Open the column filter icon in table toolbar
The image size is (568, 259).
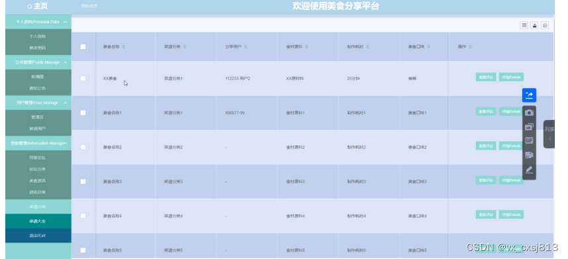pyautogui.click(x=524, y=25)
